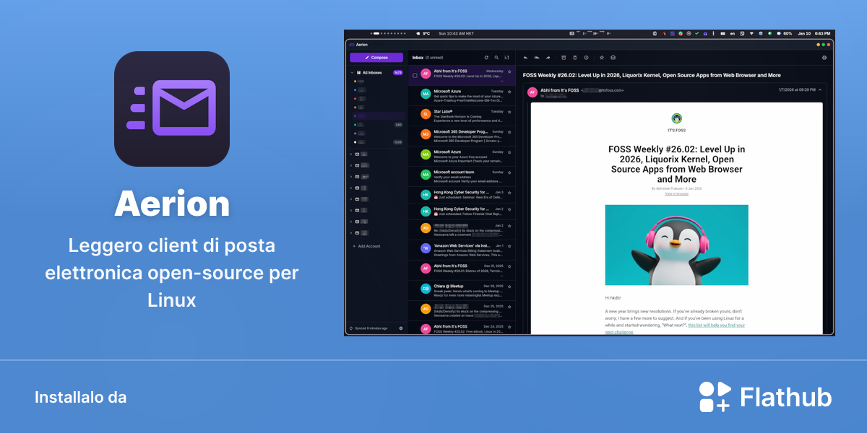Collapse the open email's header details chevron

tap(821, 89)
